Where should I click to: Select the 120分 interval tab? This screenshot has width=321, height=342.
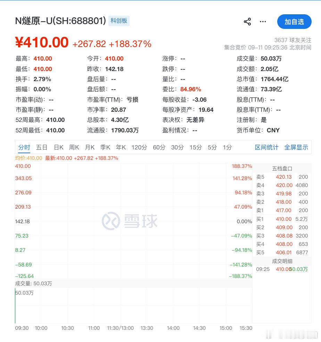[x=139, y=147]
